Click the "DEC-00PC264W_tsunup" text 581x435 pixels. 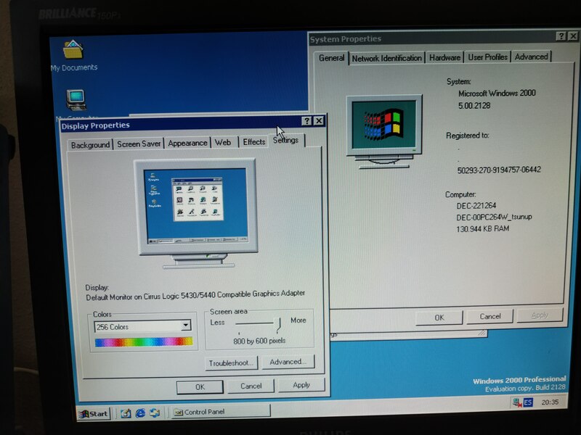click(x=494, y=217)
